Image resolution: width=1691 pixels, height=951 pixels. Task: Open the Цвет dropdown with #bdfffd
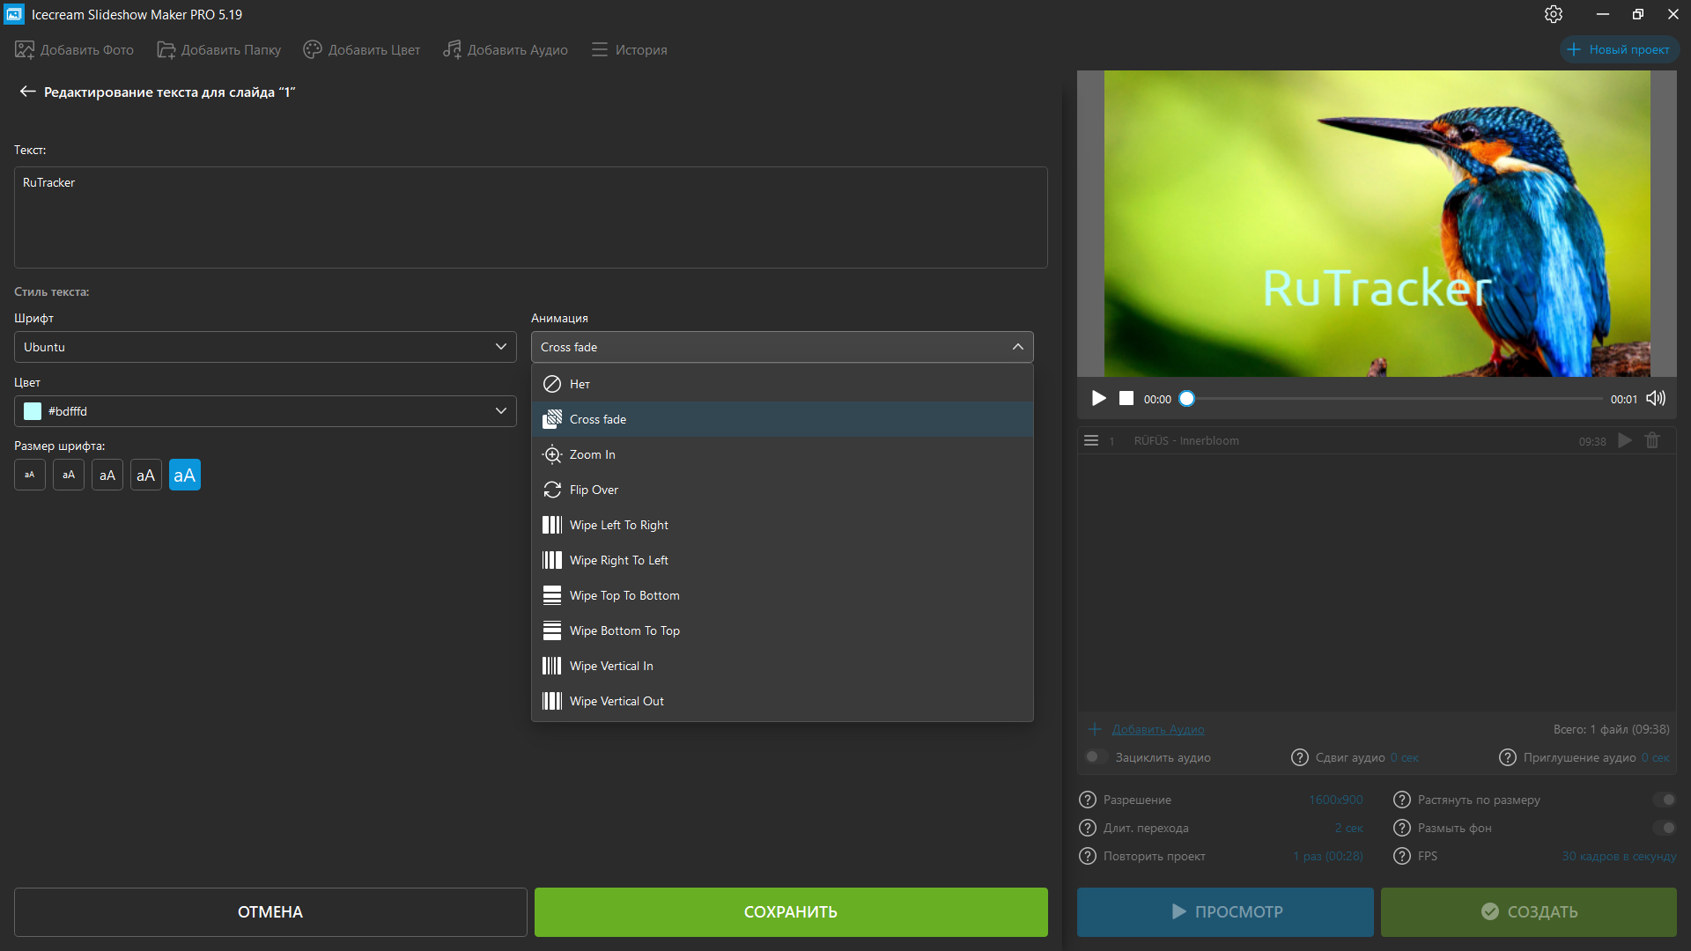(x=265, y=411)
